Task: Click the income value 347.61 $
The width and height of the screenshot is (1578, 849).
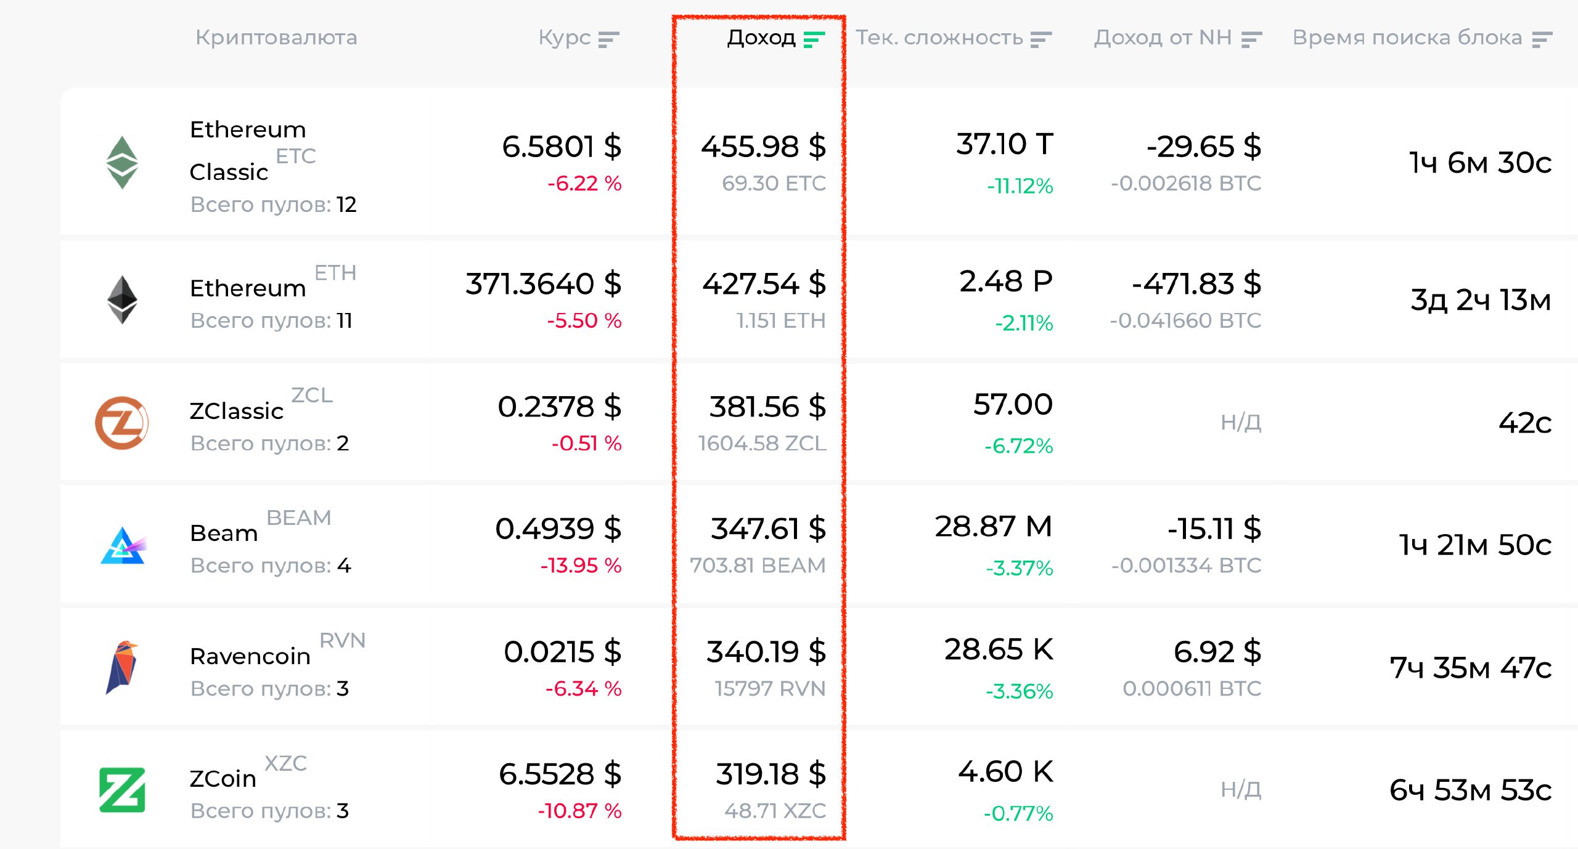Action: click(768, 529)
